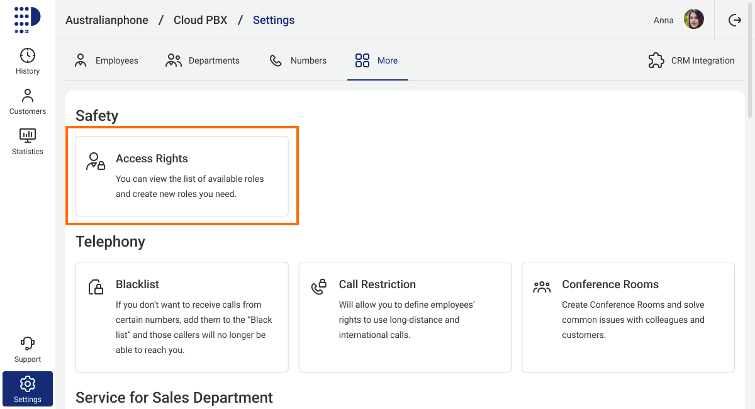Image resolution: width=755 pixels, height=409 pixels.
Task: Click the Safety section heading
Action: (x=97, y=116)
